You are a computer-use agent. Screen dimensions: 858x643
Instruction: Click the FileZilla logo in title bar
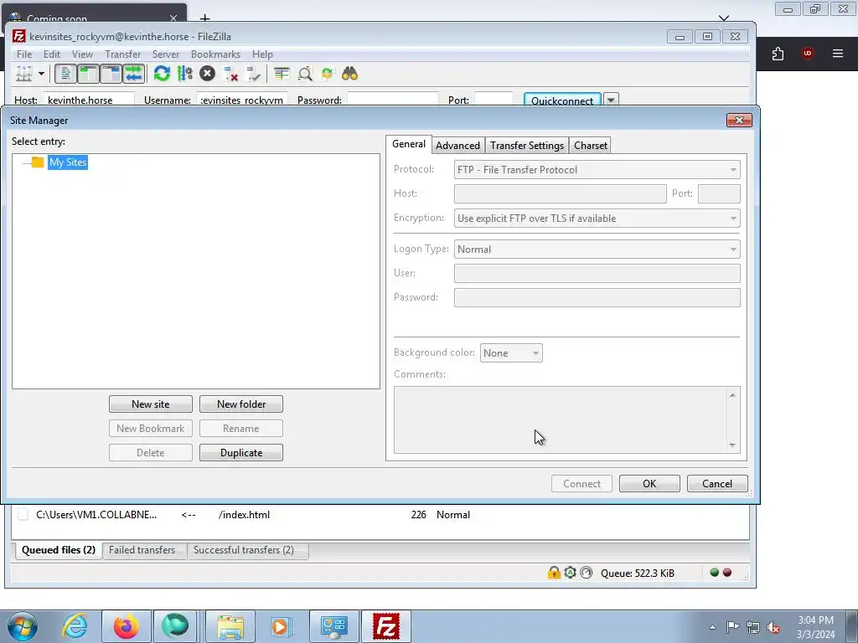[19, 36]
